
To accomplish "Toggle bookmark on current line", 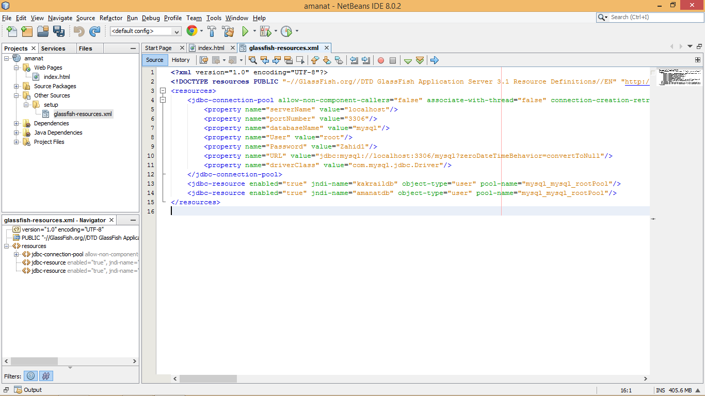I will [x=339, y=60].
